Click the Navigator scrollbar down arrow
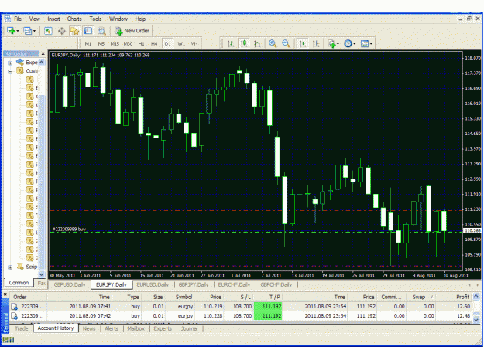Image resolution: width=484 pixels, height=347 pixels. (x=42, y=274)
